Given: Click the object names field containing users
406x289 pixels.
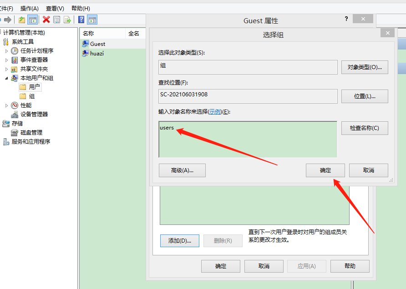Looking at the screenshot, I should (x=248, y=139).
